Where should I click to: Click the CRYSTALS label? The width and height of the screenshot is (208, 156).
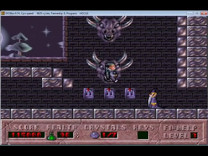point(105,127)
